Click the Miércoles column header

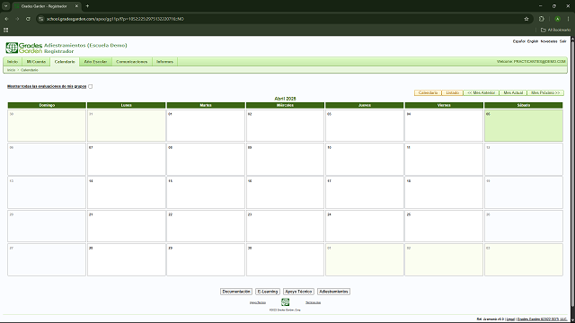pyautogui.click(x=286, y=106)
